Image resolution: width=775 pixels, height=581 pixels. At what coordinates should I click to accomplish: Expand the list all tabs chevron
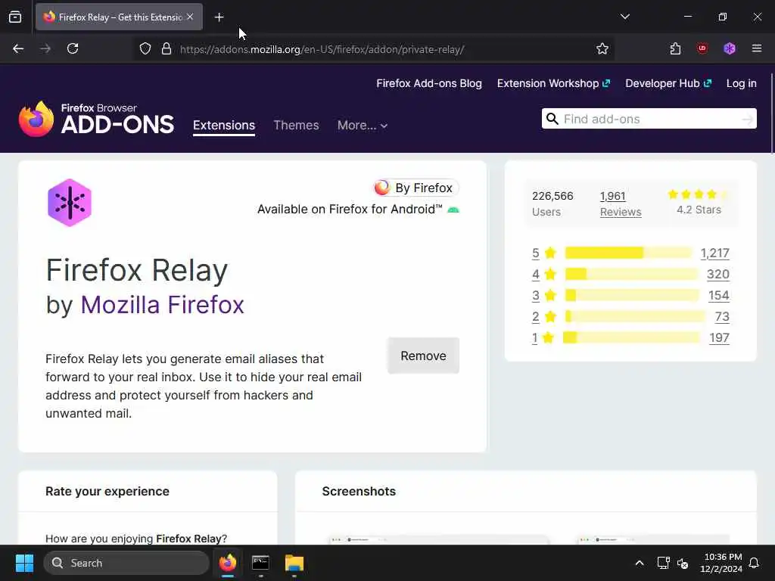(624, 17)
